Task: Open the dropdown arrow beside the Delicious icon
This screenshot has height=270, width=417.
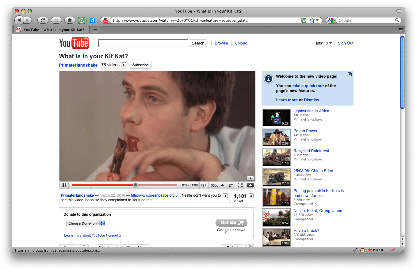Action: tap(96, 21)
